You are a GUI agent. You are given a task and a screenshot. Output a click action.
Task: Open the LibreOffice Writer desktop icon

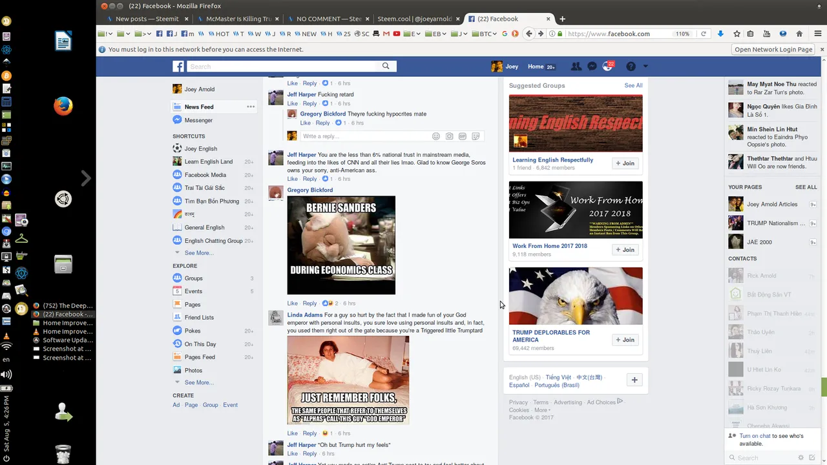click(63, 41)
